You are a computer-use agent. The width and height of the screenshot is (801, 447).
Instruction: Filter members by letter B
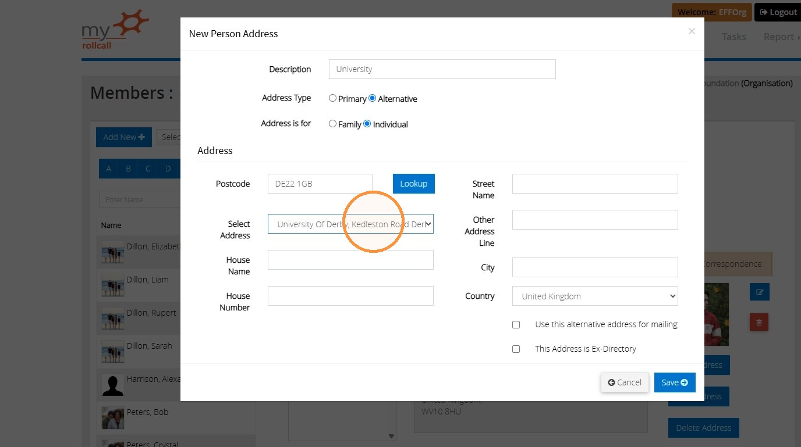coord(129,169)
